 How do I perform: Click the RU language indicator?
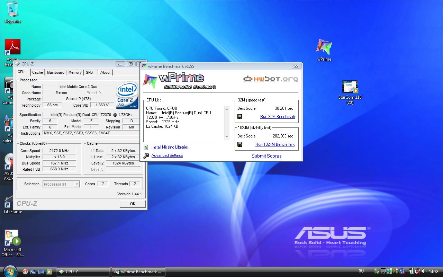pos(361,271)
